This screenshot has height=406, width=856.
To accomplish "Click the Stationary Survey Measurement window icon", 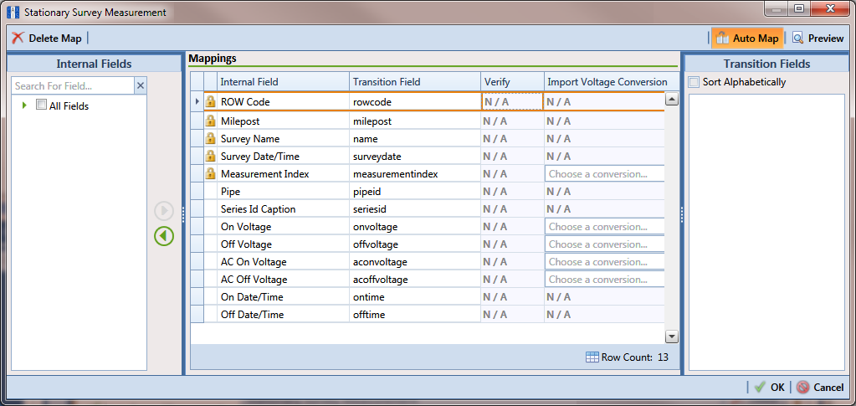I will coord(13,12).
